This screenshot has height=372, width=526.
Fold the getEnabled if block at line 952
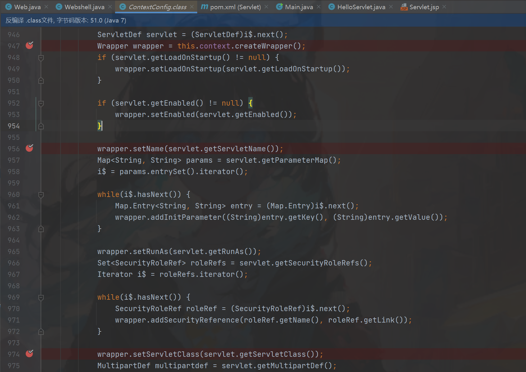pyautogui.click(x=41, y=103)
